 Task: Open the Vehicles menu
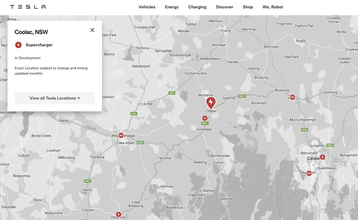coord(147,7)
